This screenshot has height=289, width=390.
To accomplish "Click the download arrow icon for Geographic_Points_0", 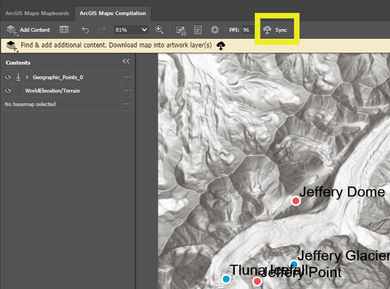I will click(x=18, y=77).
